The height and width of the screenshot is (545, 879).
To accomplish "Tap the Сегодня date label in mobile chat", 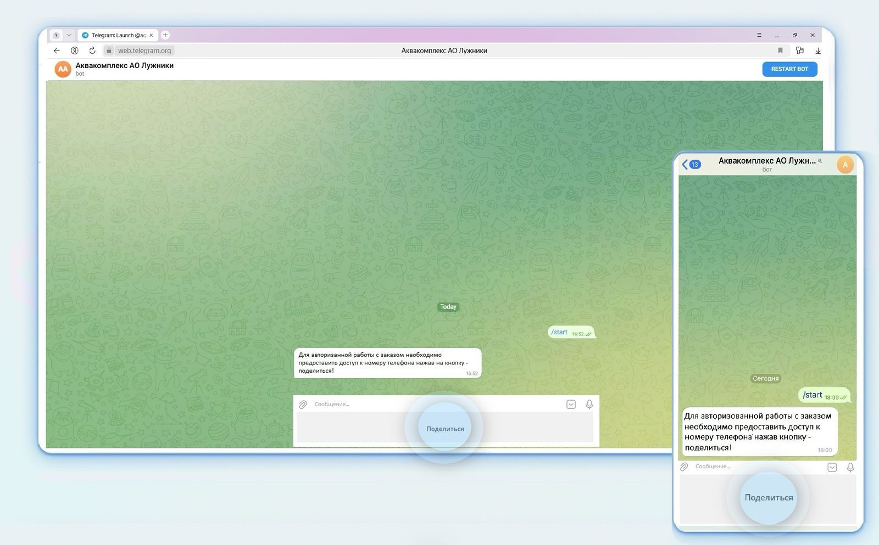I will [765, 378].
